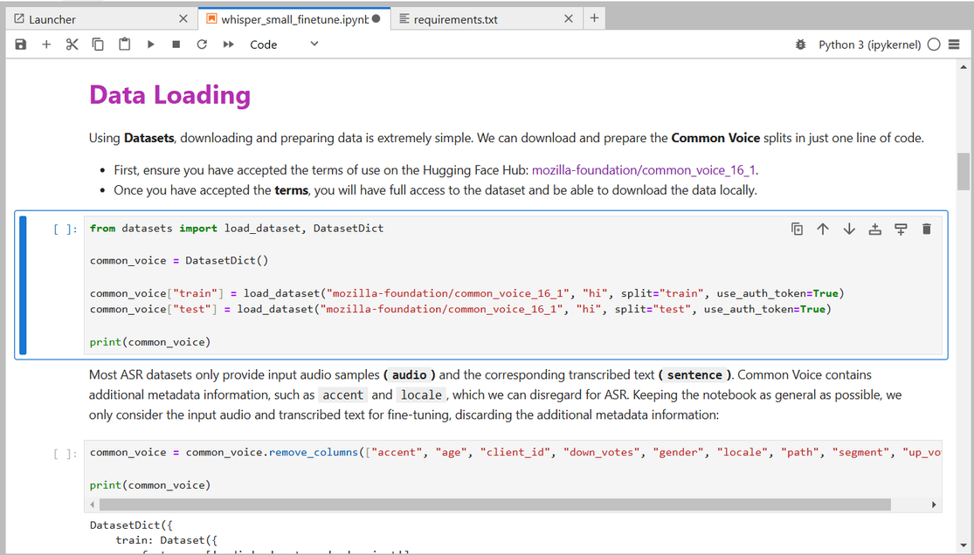
Task: Copy the selected cell
Action: pos(98,45)
